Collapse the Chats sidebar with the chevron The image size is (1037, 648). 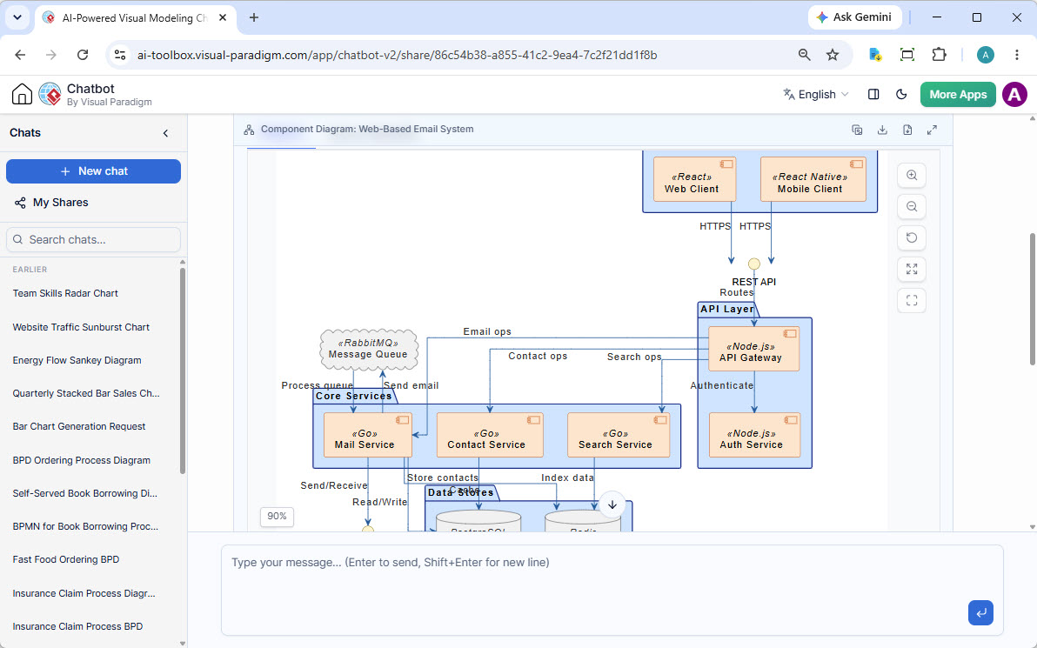165,133
